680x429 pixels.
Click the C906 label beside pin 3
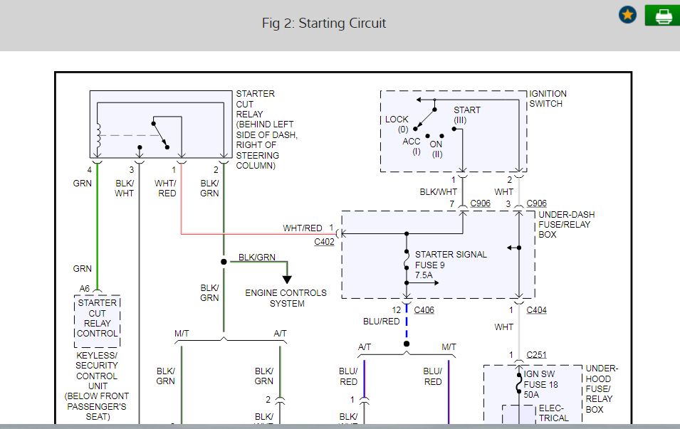point(536,203)
